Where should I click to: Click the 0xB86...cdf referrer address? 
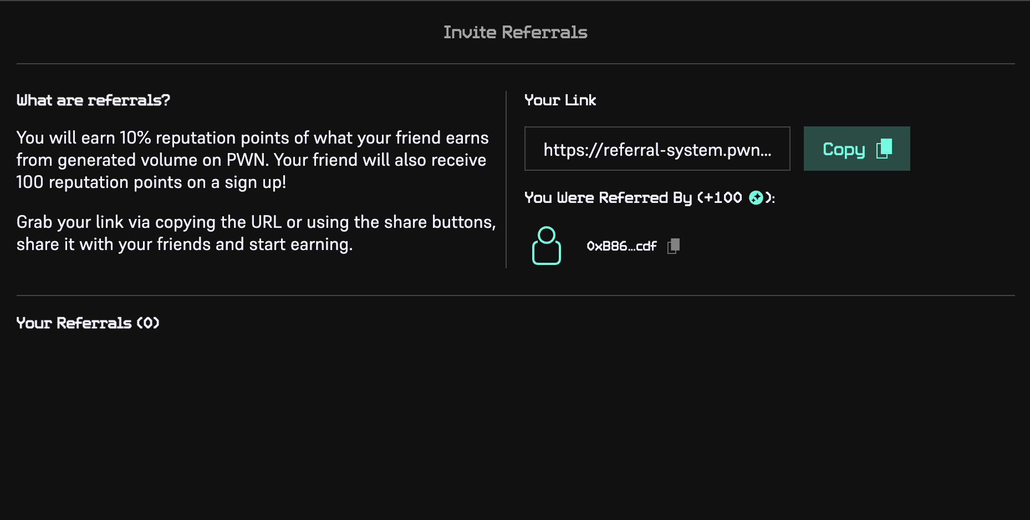click(x=621, y=246)
